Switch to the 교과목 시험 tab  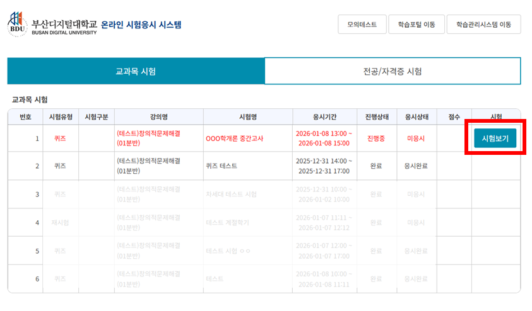tap(136, 71)
